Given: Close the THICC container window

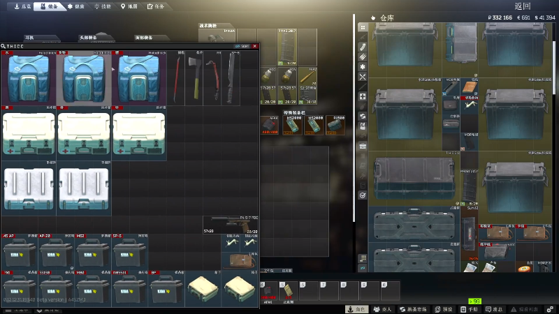Looking at the screenshot, I should click(255, 46).
